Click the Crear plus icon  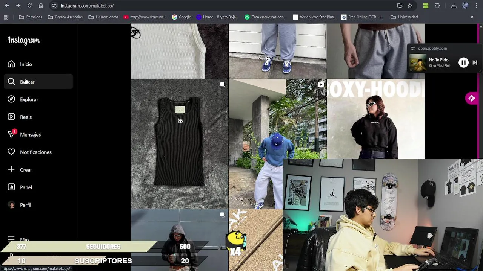[x=11, y=170]
